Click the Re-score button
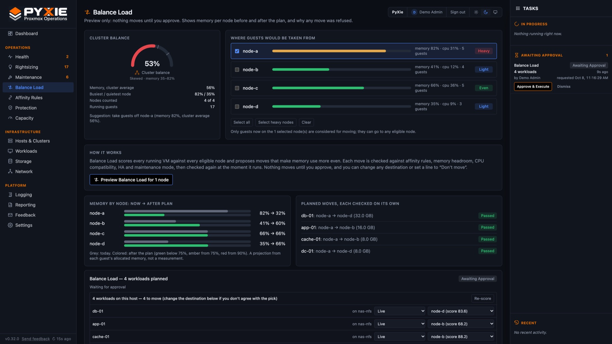The image size is (612, 344). click(x=482, y=298)
